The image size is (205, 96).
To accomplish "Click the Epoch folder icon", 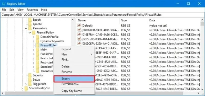I will [x=30, y=20].
